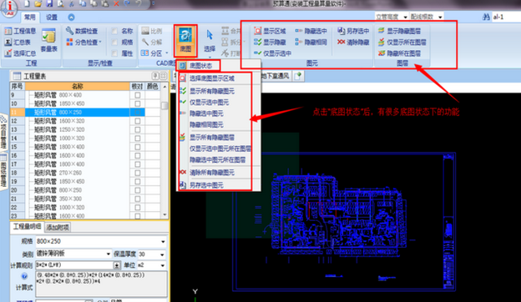Click 显示区域 in the ribbon

click(x=270, y=31)
